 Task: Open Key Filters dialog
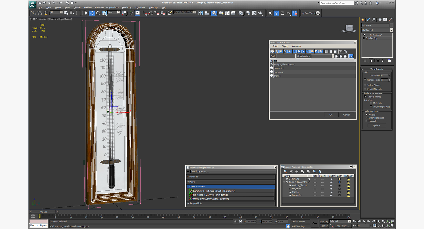tap(343, 226)
